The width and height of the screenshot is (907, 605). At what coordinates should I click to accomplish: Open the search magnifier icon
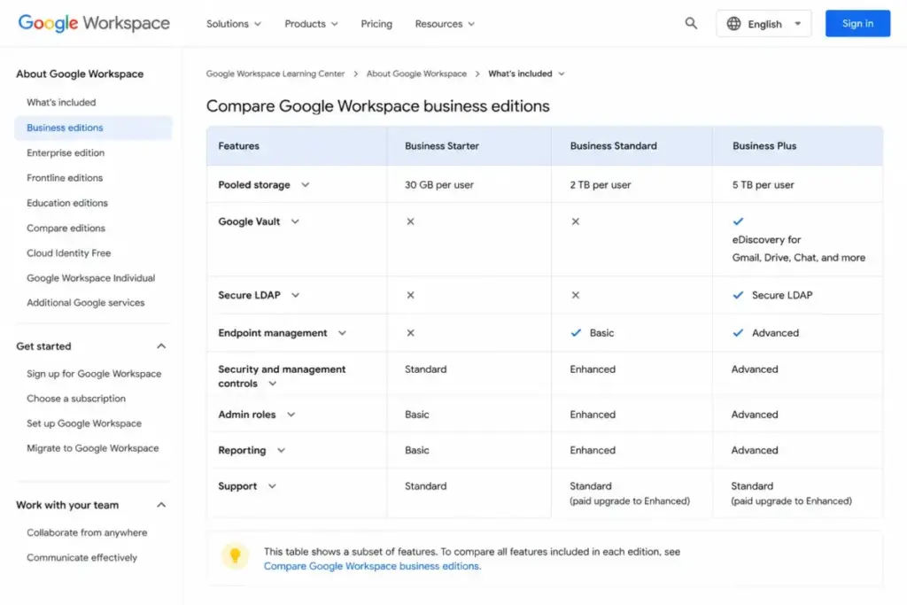point(691,23)
